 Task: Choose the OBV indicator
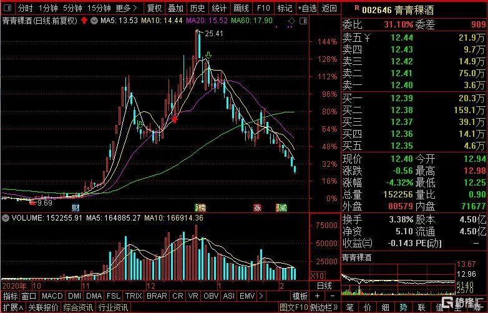coord(211,296)
